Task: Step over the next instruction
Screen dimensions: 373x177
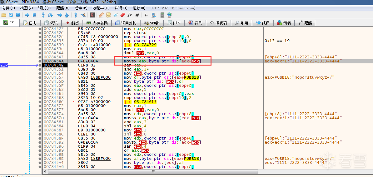Action: [50, 15]
